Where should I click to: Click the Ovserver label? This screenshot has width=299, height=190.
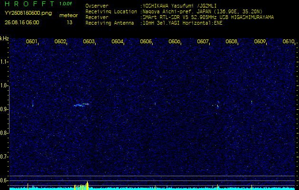click(97, 6)
